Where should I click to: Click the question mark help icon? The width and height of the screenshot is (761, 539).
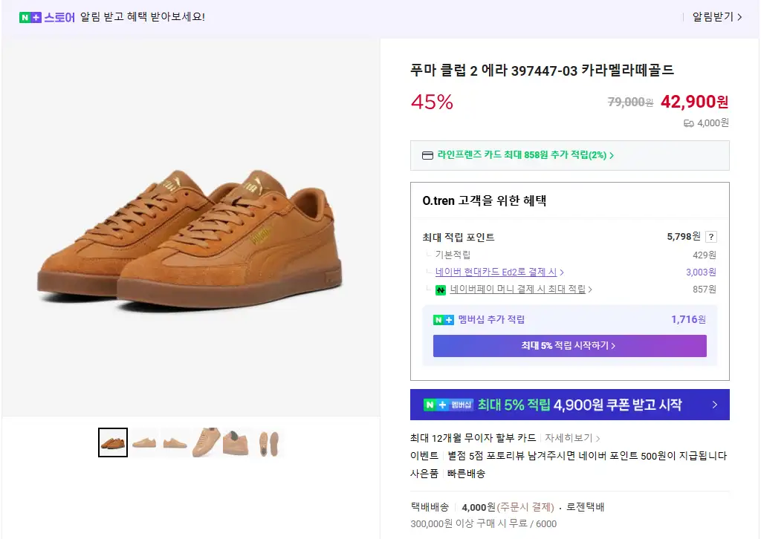pyautogui.click(x=711, y=237)
